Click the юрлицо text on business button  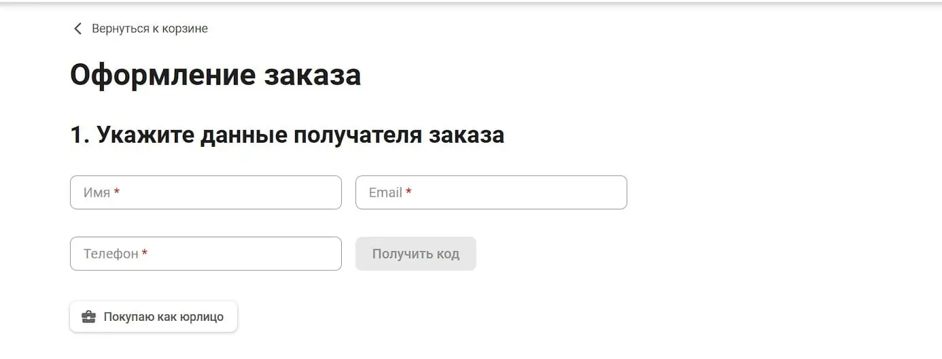point(202,317)
